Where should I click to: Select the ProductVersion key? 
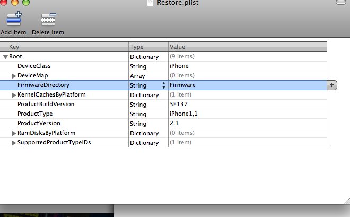pyautogui.click(x=39, y=123)
